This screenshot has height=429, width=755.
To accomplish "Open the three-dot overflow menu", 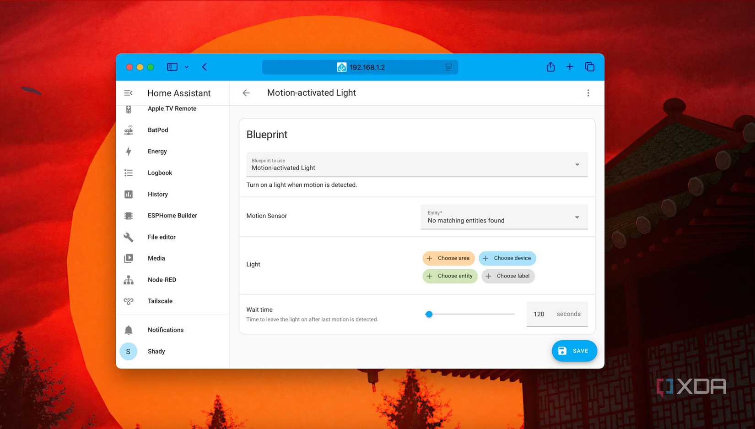I will [588, 93].
